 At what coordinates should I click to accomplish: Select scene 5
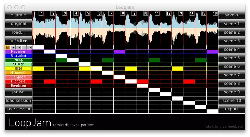(x=232, y=58)
